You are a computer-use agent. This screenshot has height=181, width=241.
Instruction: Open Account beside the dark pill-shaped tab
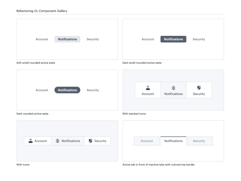(x=42, y=90)
